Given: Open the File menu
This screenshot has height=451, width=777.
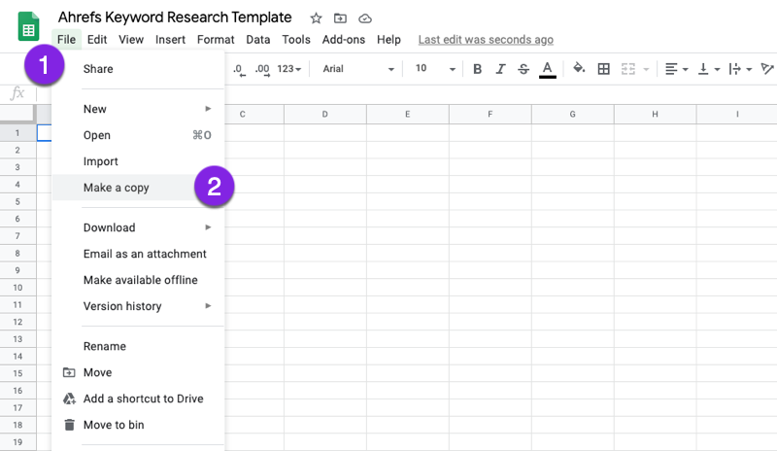Looking at the screenshot, I should [x=66, y=40].
